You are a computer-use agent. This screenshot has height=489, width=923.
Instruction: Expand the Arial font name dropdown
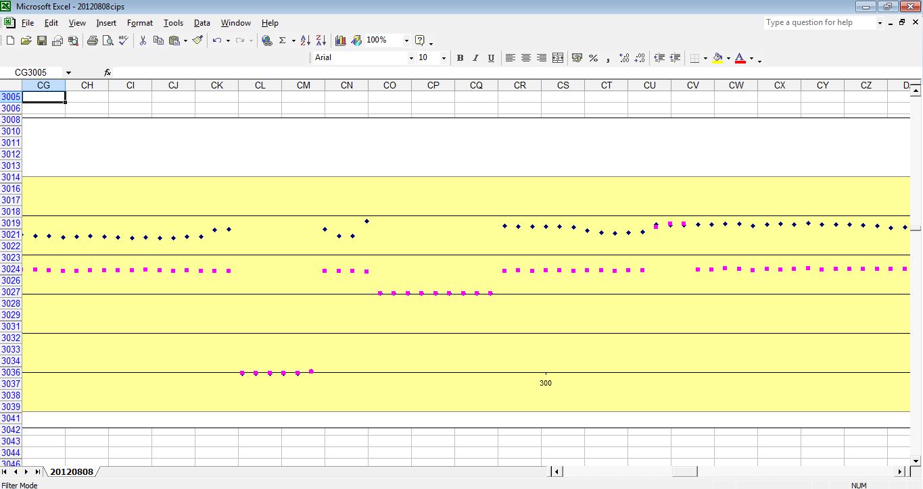[x=410, y=58]
